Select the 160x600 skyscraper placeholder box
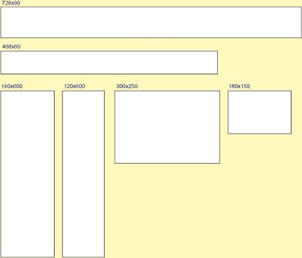Screen dimensions: 302x258 click(28, 174)
